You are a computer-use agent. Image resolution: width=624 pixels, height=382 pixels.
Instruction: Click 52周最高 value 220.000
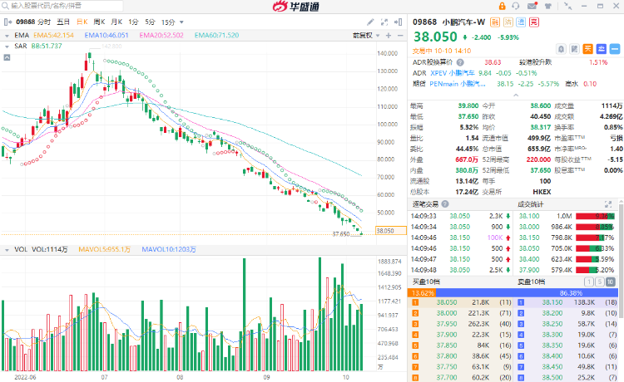click(538, 159)
